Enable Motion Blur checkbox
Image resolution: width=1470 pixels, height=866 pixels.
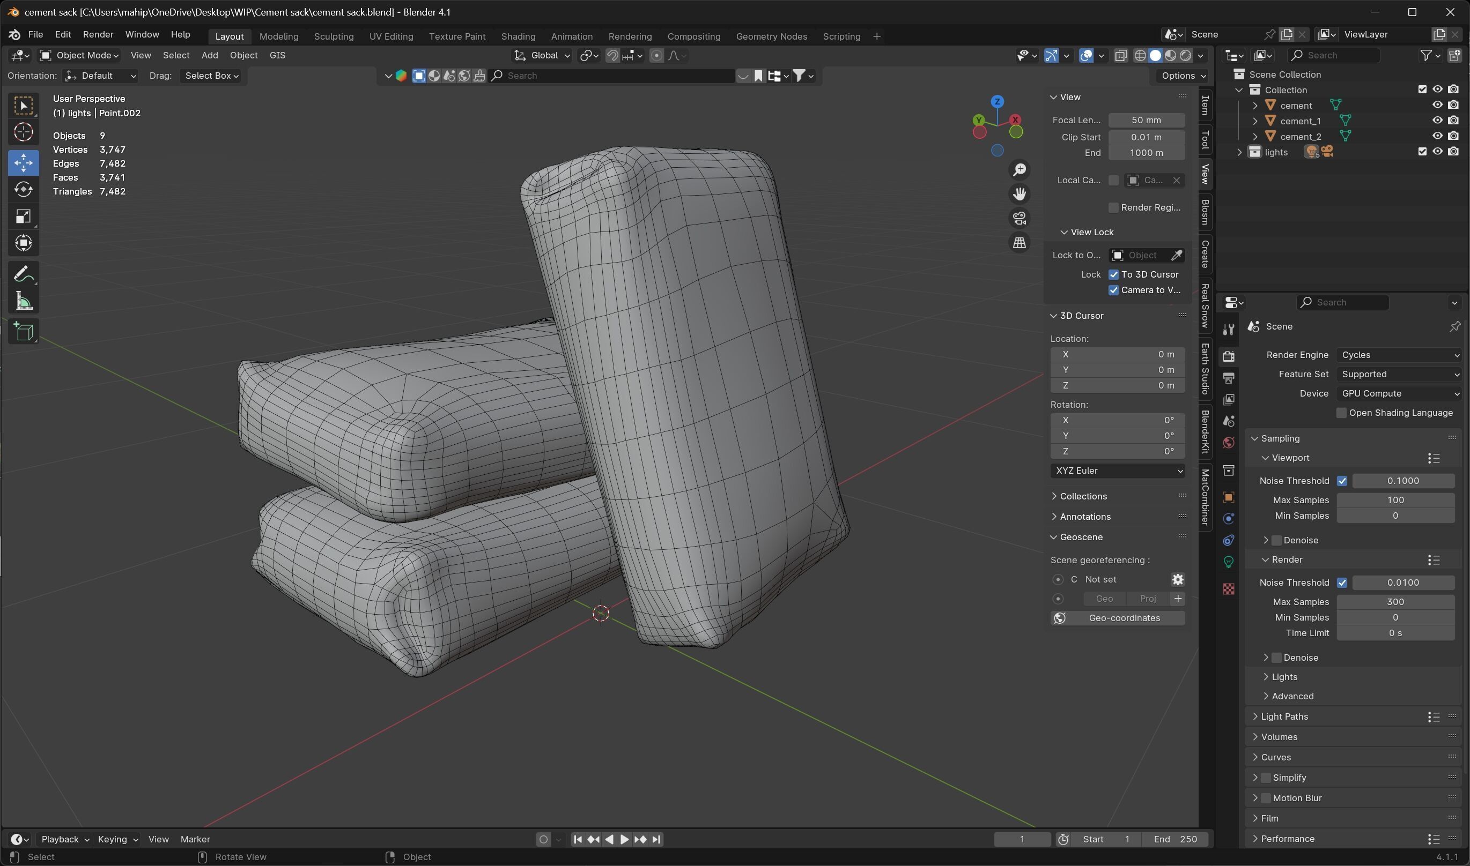click(1266, 798)
